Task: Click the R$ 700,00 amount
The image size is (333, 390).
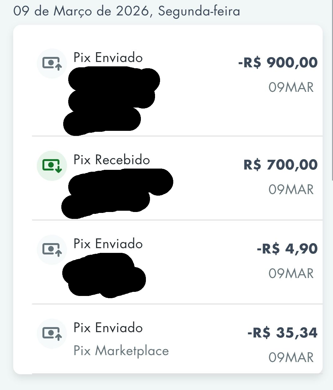Action: (x=280, y=164)
